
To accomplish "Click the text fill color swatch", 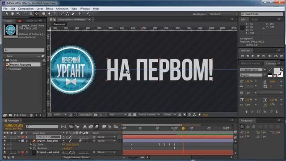I will point(277,71).
